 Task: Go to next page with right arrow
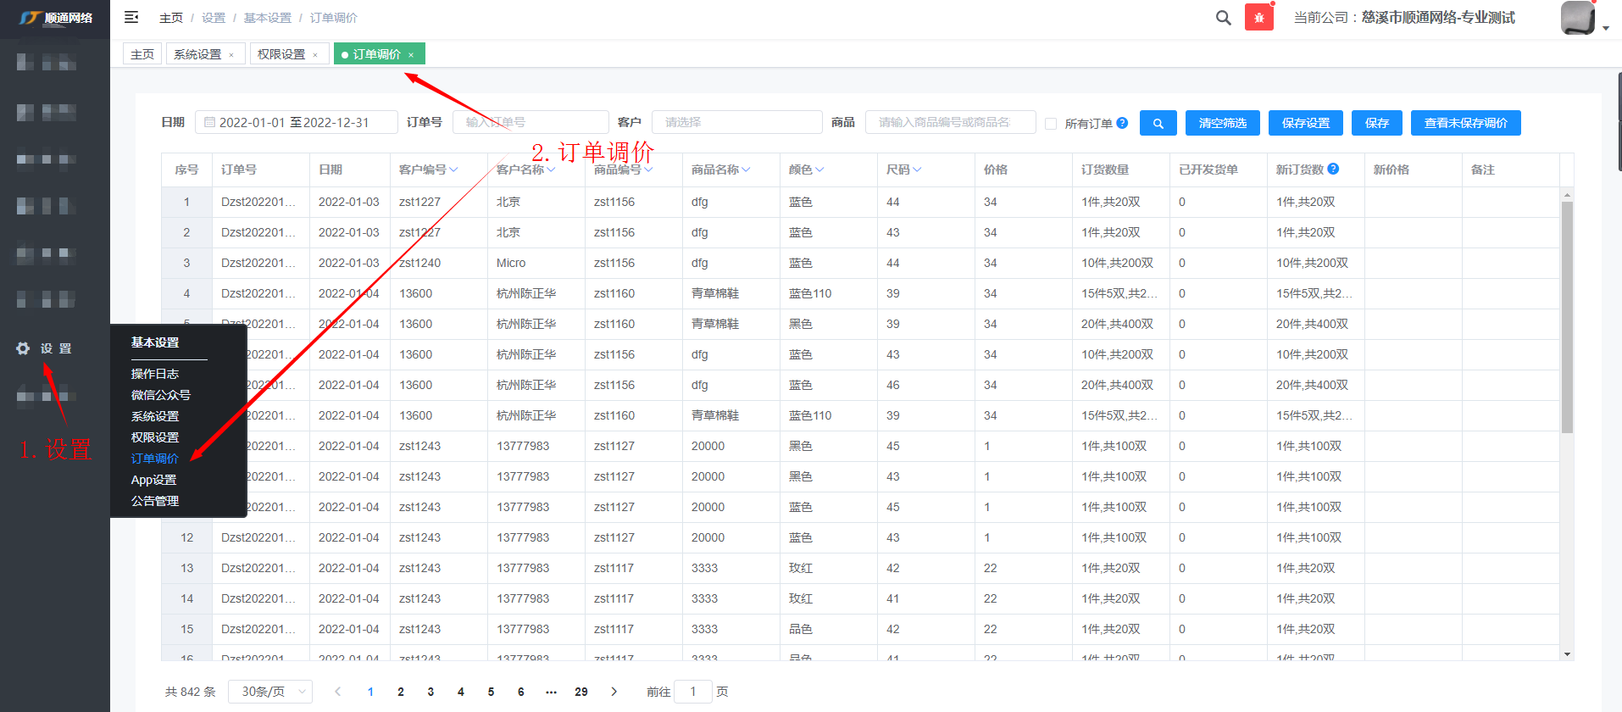pos(614,692)
